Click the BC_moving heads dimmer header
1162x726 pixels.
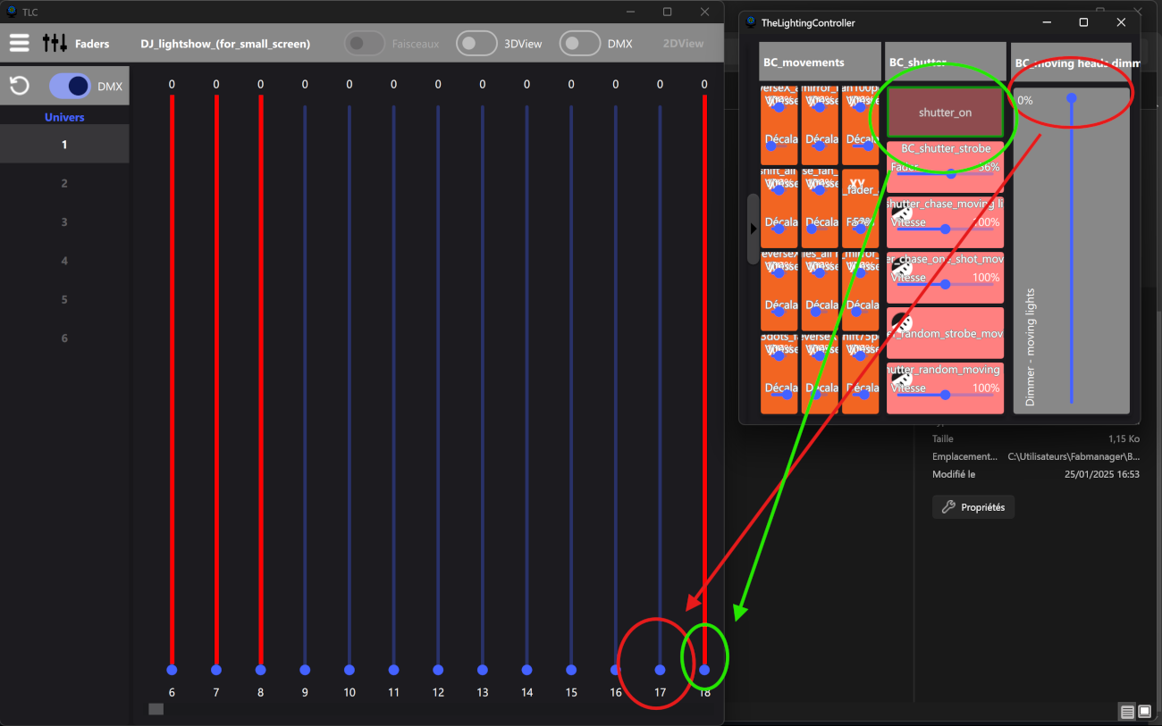point(1071,63)
